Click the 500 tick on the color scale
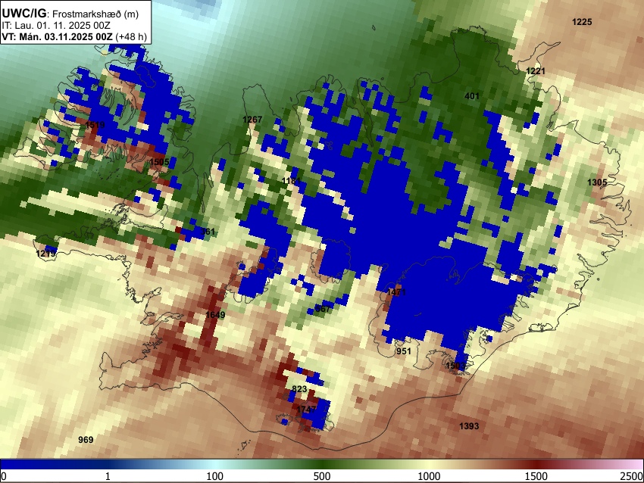 pos(322,476)
